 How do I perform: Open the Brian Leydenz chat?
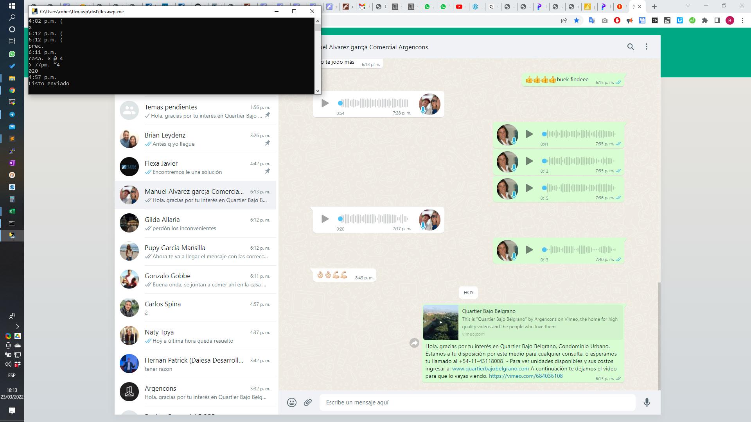click(196, 139)
